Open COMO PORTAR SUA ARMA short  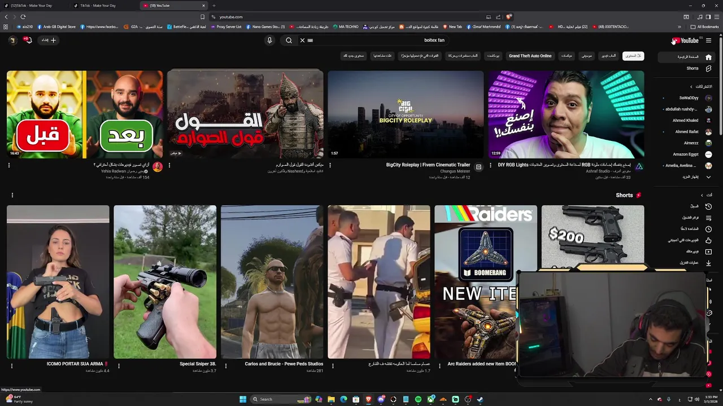(x=58, y=282)
